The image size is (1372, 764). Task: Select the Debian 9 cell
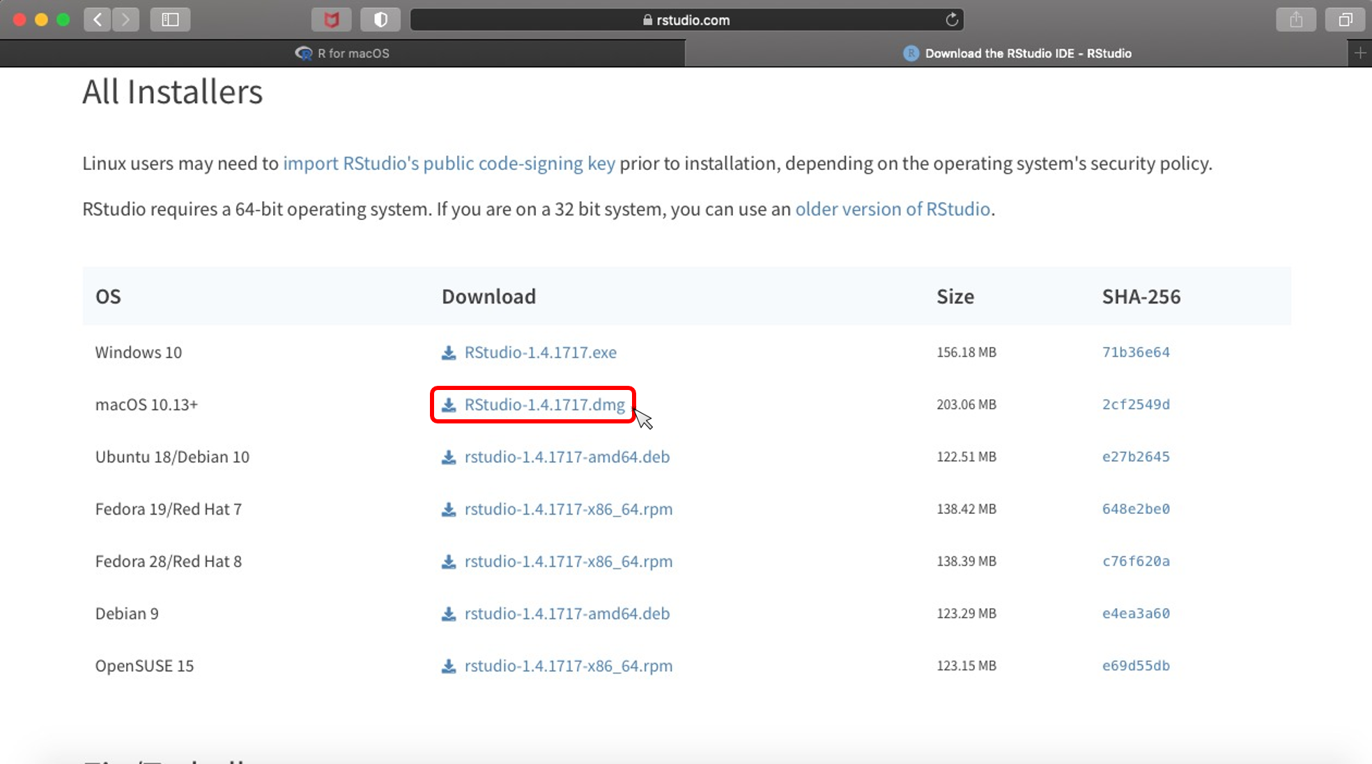[x=127, y=614]
